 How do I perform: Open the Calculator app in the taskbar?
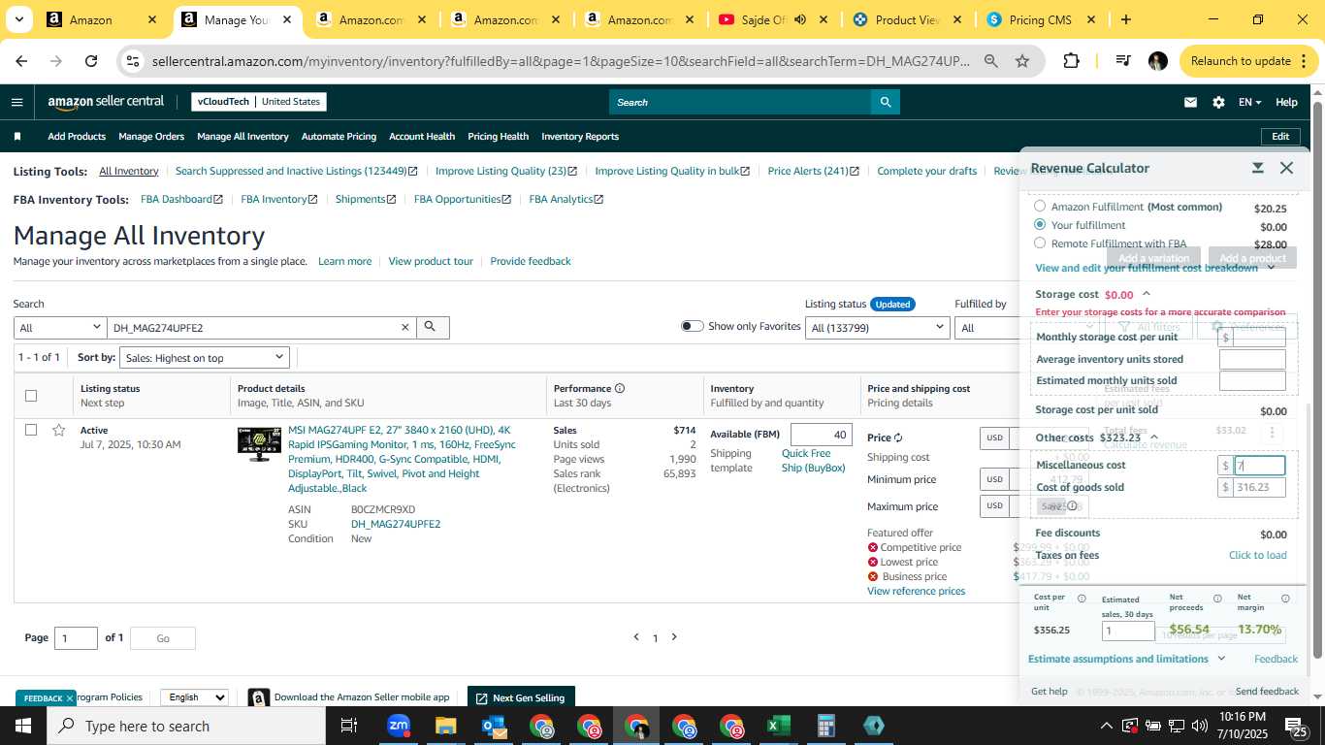click(x=826, y=726)
